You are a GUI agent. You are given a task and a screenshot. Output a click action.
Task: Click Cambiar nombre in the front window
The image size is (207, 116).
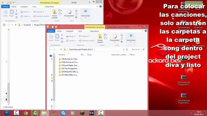(87, 41)
